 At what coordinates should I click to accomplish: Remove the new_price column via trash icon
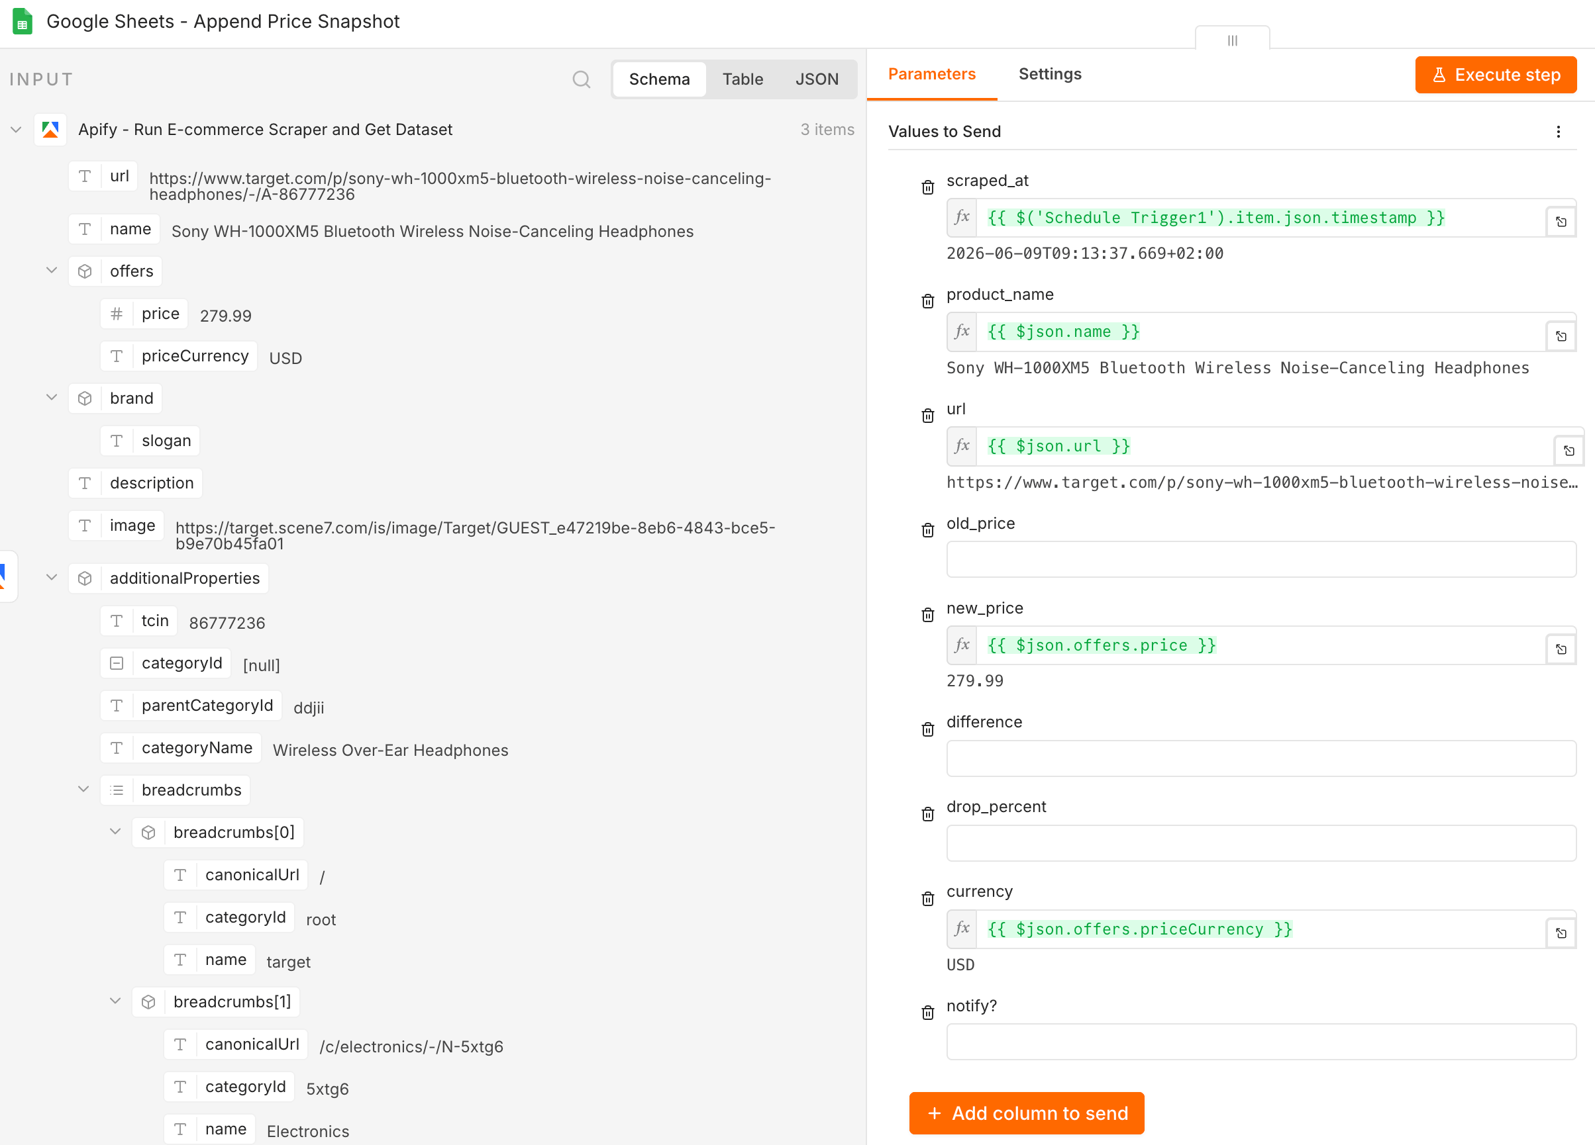tap(927, 615)
